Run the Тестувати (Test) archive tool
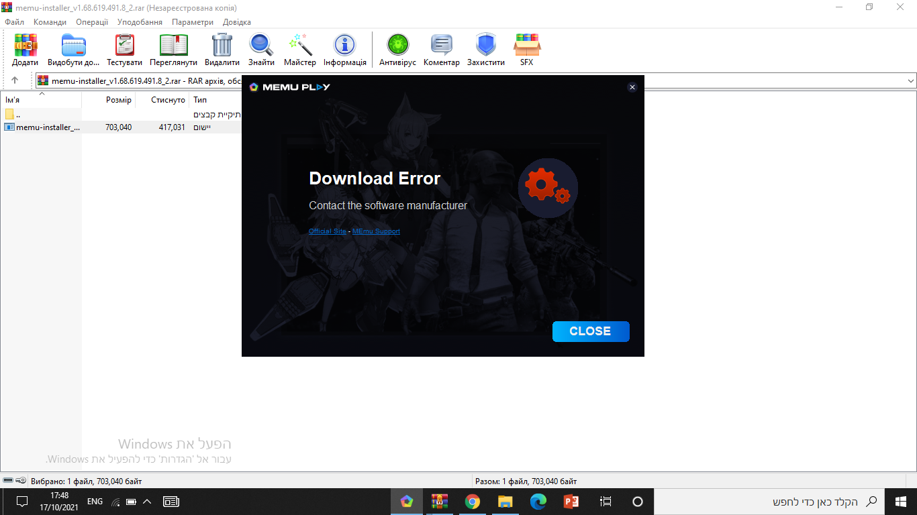 [124, 50]
